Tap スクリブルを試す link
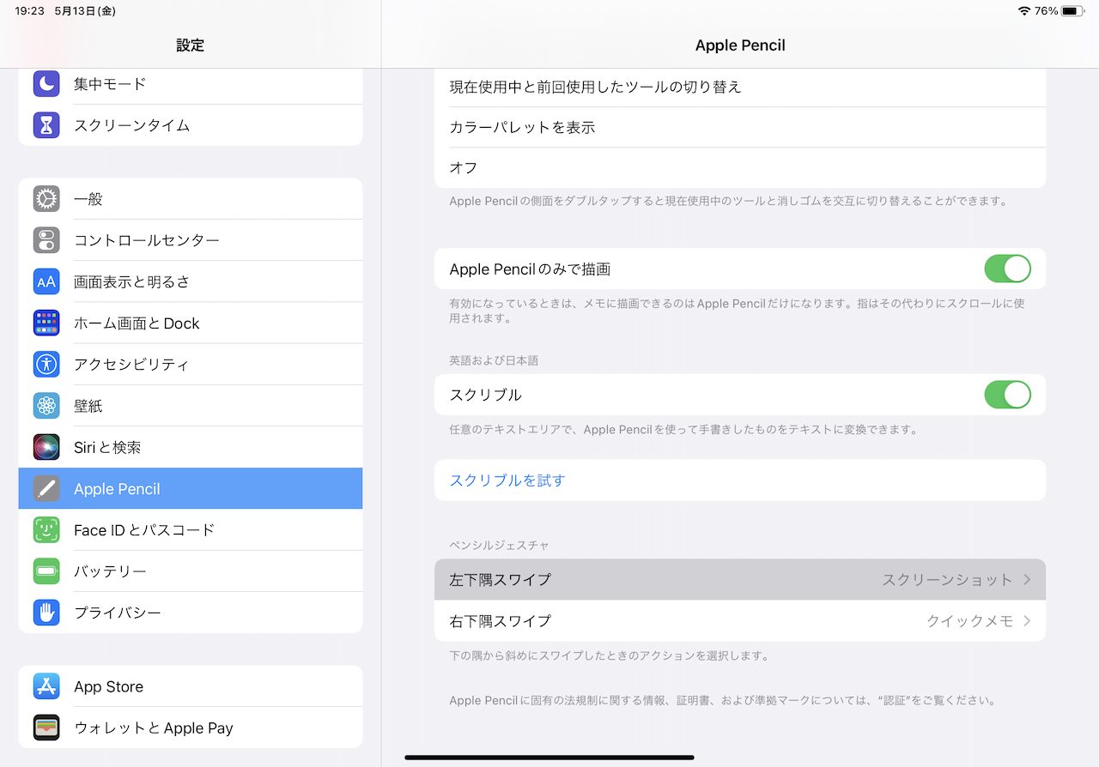This screenshot has height=767, width=1099. (x=507, y=480)
